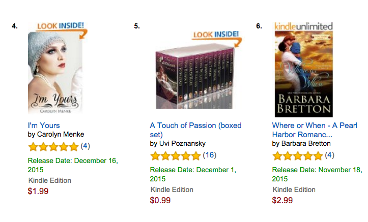The image size is (368, 222).
Task: Open the (4) reviews link under I'm Yours
Action: coord(85,146)
